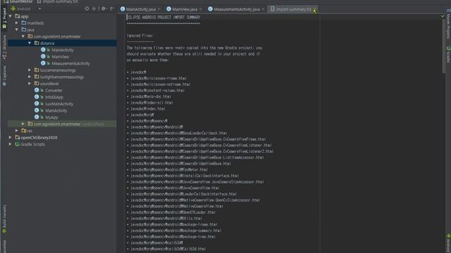This screenshot has width=451, height=253.
Task: Switch to the MeasurementsActivity.java tab
Action: coord(237,9)
